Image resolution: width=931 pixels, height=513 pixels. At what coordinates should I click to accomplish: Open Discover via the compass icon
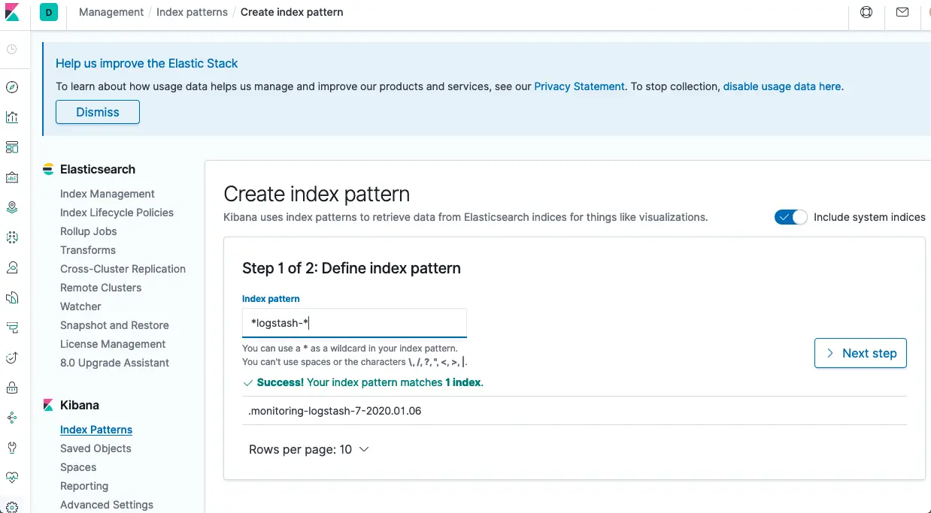pos(12,87)
